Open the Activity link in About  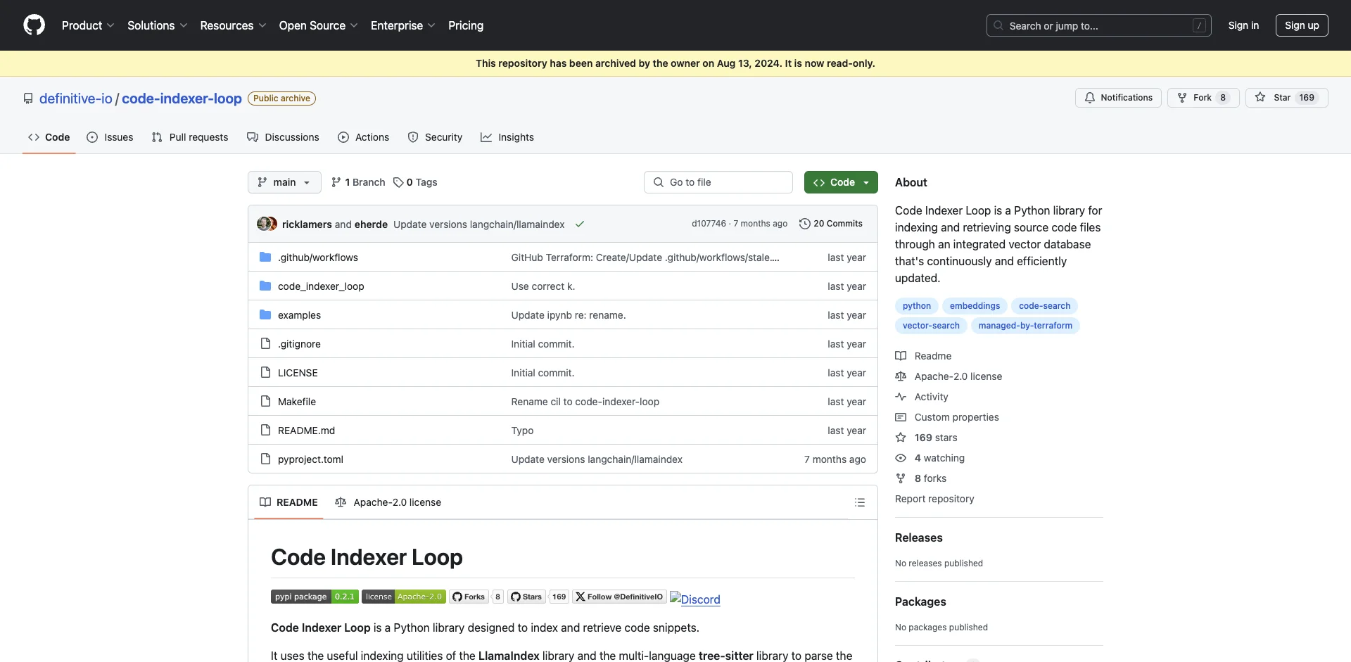click(x=922, y=397)
